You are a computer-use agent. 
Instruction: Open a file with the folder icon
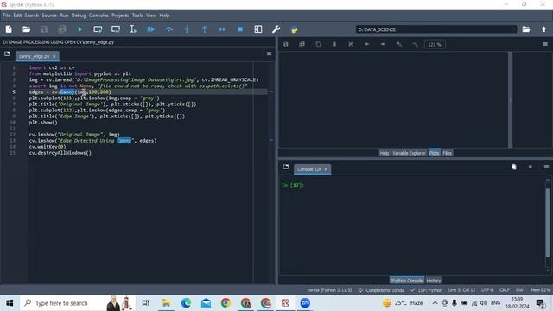(x=27, y=29)
